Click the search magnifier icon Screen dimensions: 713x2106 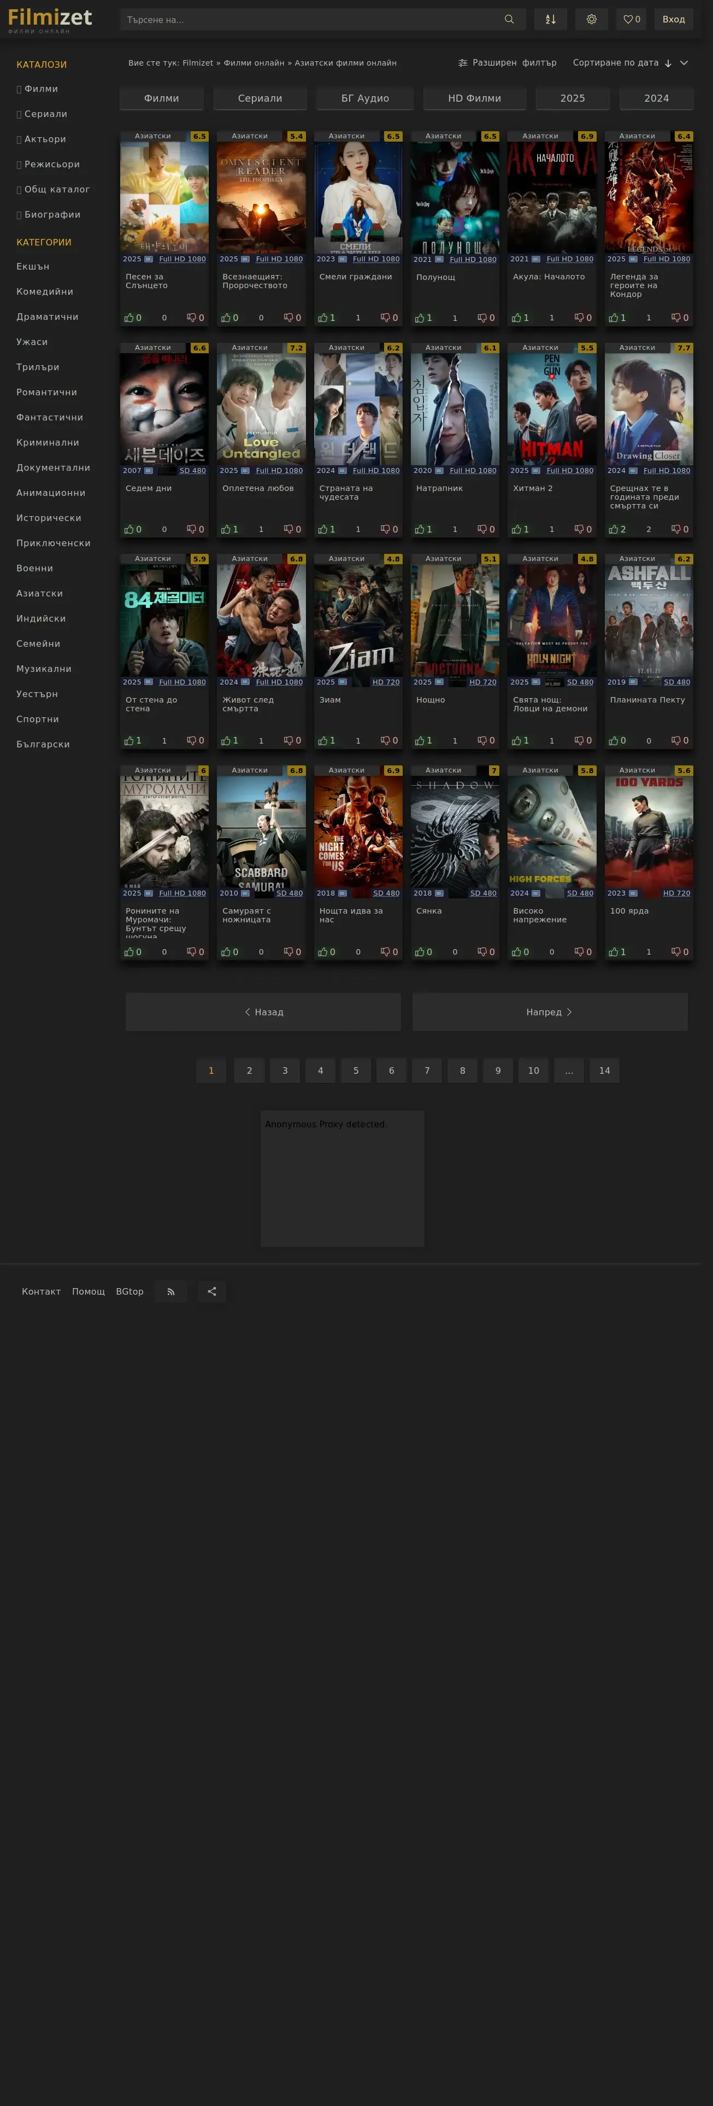tap(509, 20)
